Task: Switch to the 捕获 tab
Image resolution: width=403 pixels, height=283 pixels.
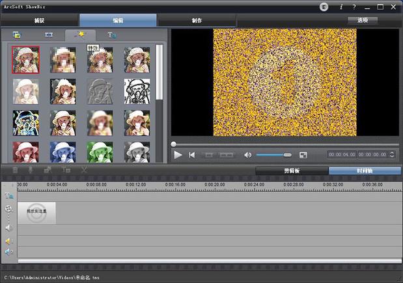Action: [x=40, y=20]
